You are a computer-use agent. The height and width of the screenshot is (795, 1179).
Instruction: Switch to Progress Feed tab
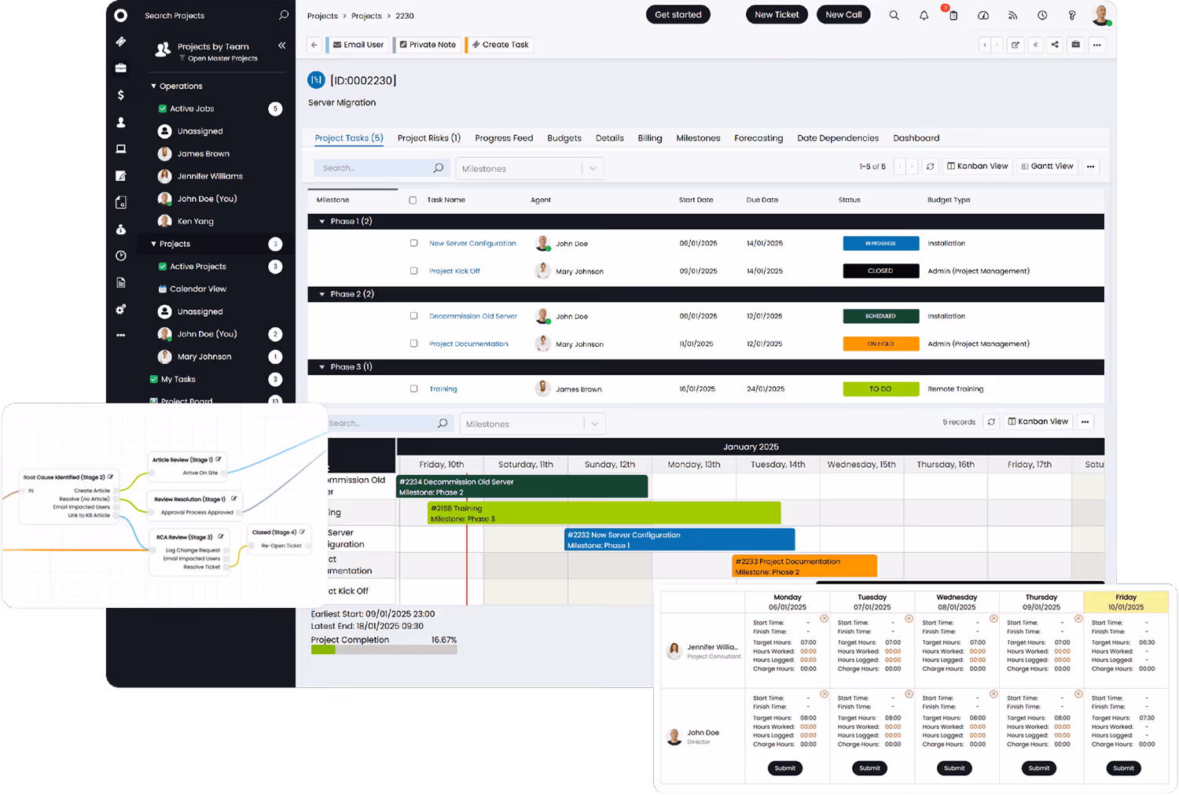[x=504, y=138]
